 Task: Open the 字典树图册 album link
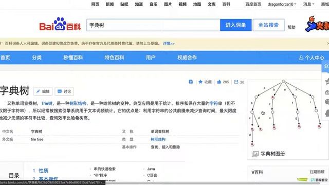point(272,154)
